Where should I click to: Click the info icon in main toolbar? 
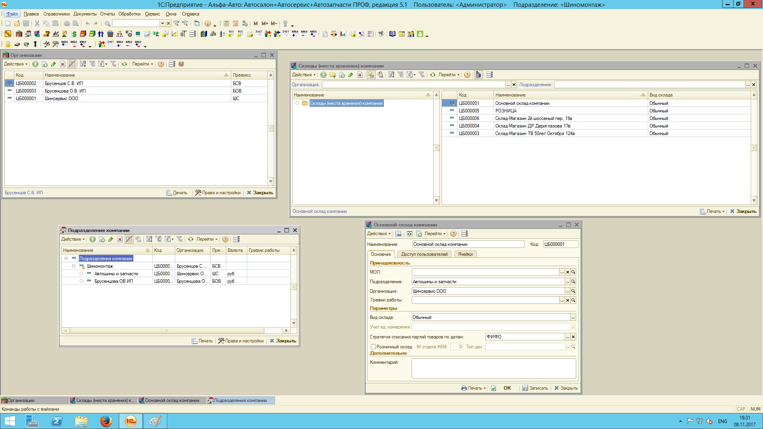tap(207, 24)
